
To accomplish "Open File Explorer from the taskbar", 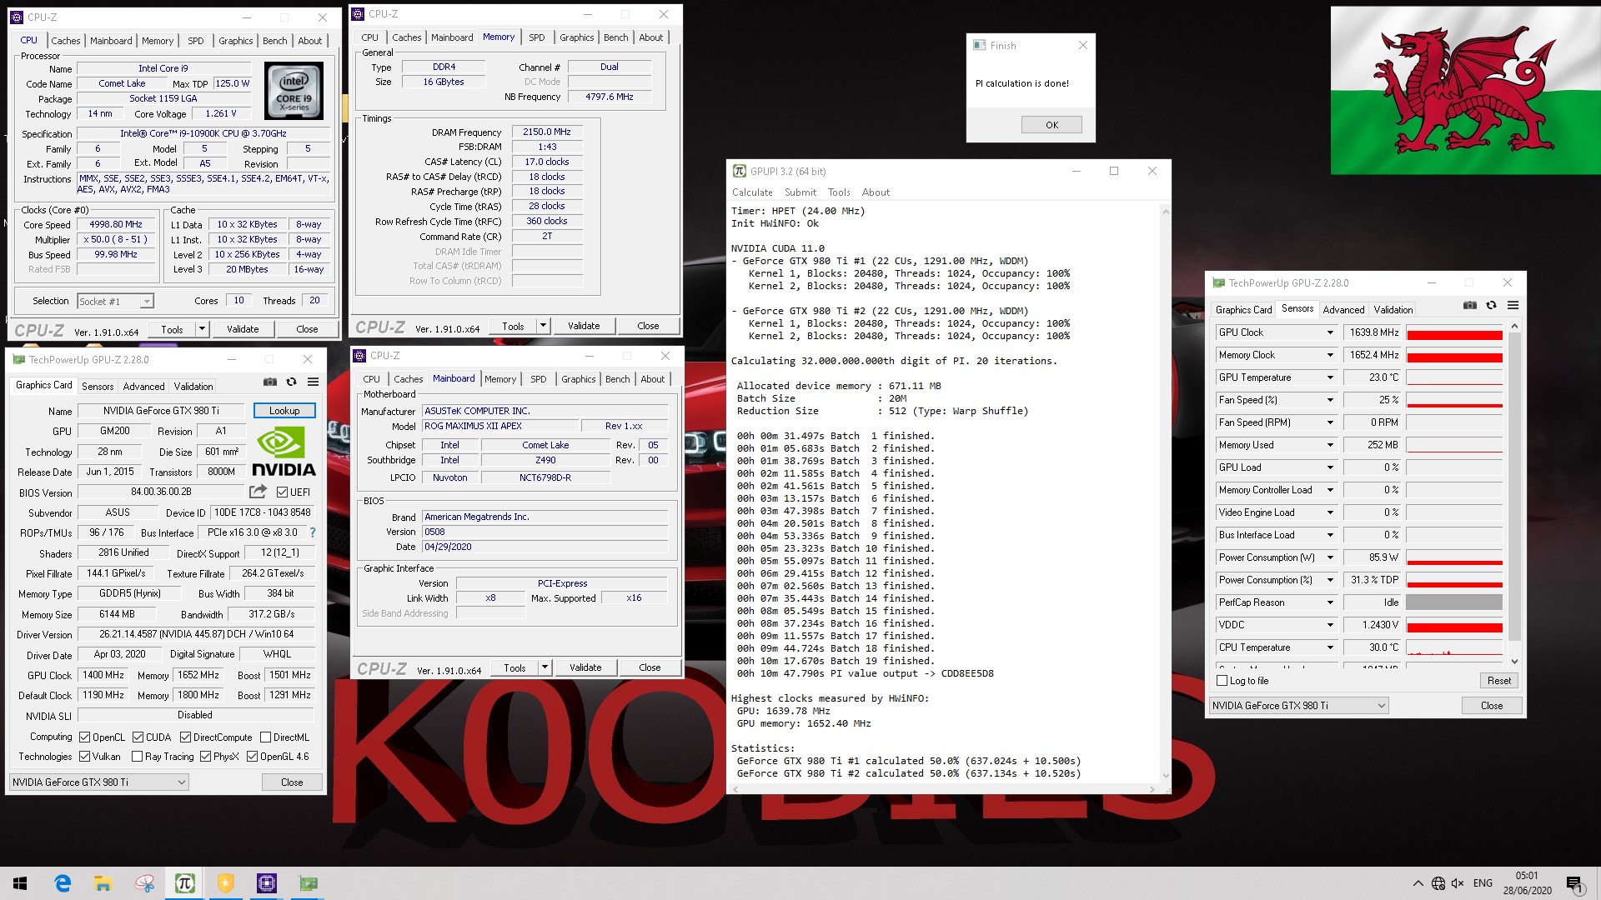I will (103, 883).
